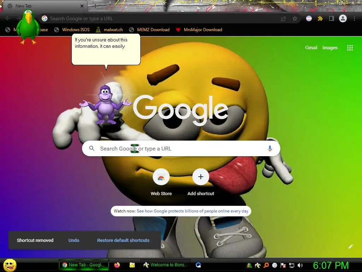Screen dimensions: 362x272
Task: Click the green parrot desktop assistant
Action: pos(28,27)
